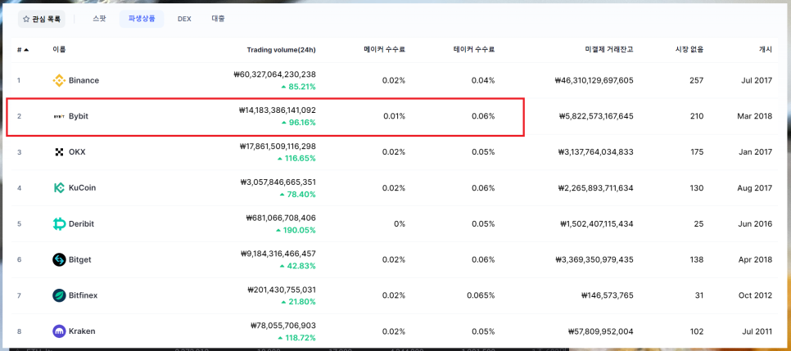Viewport: 791px width, 351px height.
Task: Click Deribit maker fee 0%
Action: click(400, 223)
